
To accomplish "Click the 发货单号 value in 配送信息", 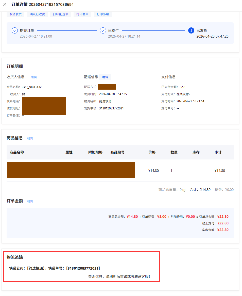I will click(x=111, y=108).
